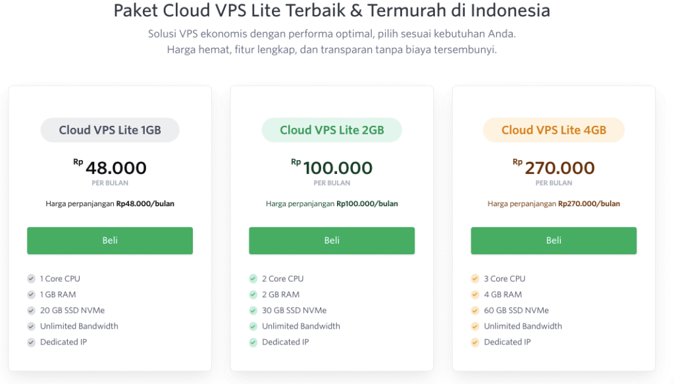Click Beli on the Cloud VPS Lite 4GB plan
The width and height of the screenshot is (674, 384).
(x=554, y=240)
